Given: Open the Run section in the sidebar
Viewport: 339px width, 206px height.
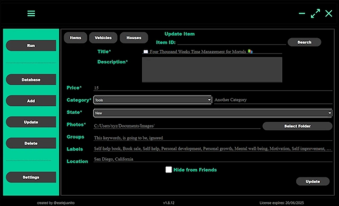Looking at the screenshot, I should coord(31,46).
